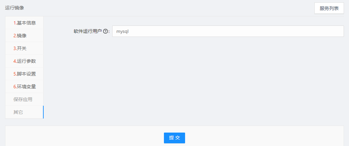The image size is (349, 146).
Task: Open the 5.脚本设置 tab
Action: [25, 74]
